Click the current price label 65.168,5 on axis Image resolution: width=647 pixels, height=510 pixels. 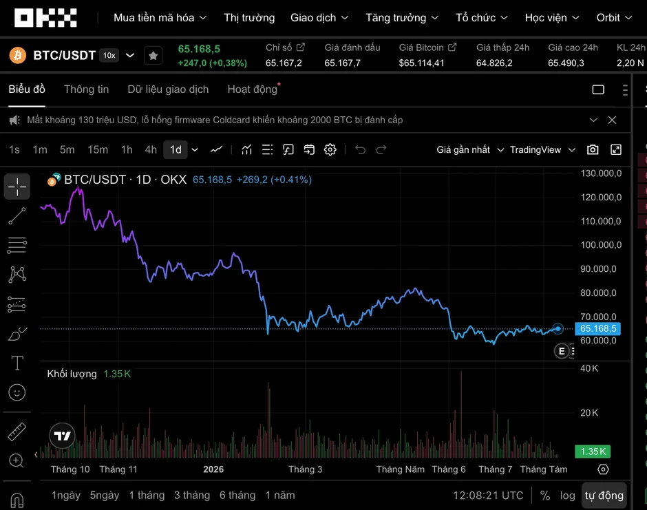598,329
